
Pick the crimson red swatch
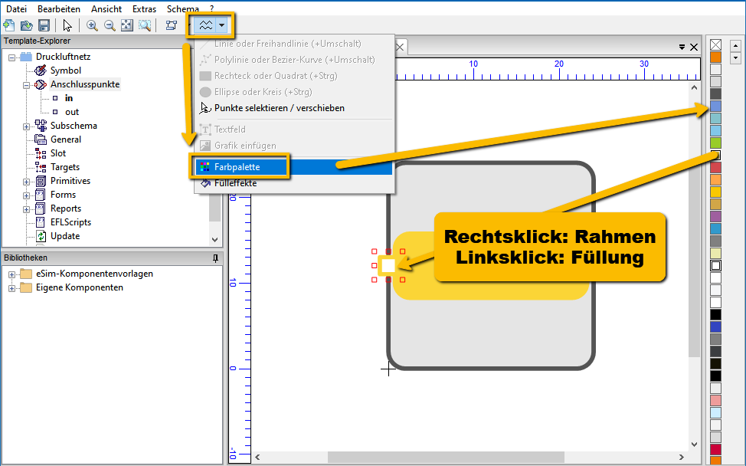715,449
